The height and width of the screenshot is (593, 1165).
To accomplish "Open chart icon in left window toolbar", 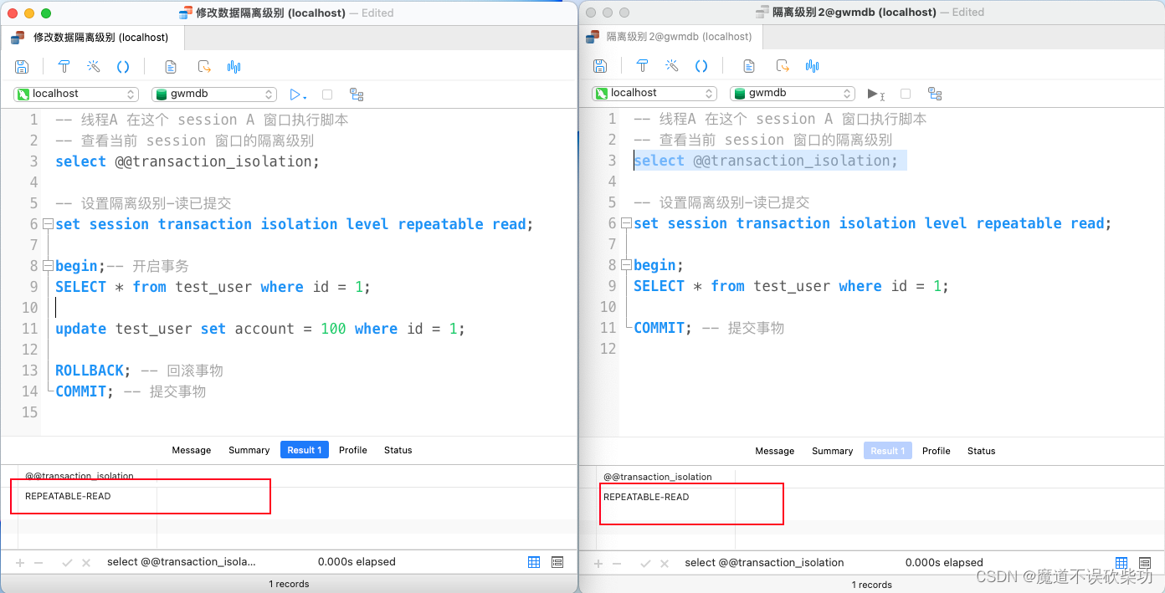I will click(234, 67).
